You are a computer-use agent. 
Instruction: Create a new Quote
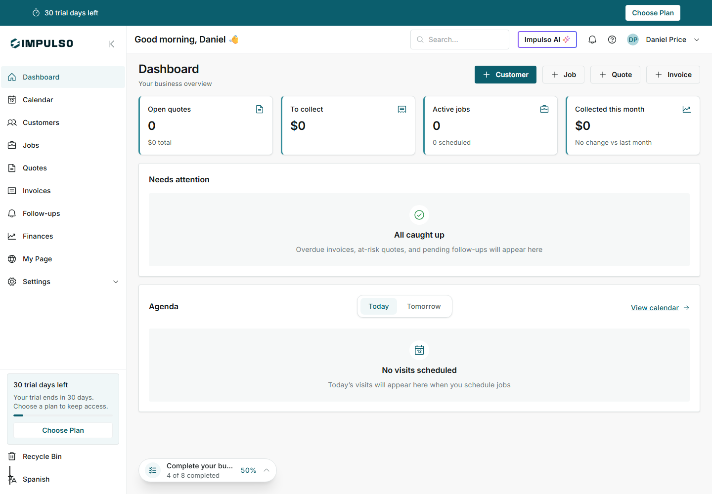pos(616,75)
